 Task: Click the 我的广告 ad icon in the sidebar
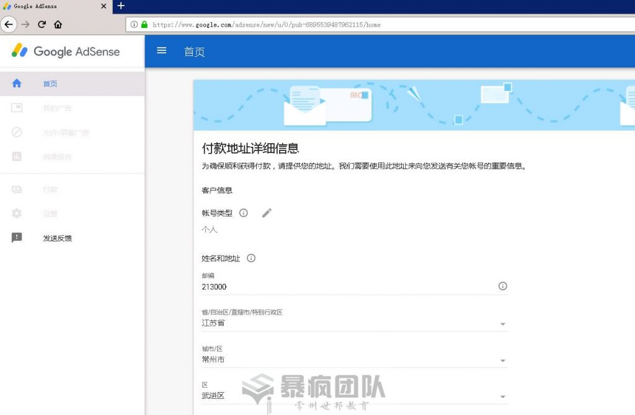pos(17,108)
